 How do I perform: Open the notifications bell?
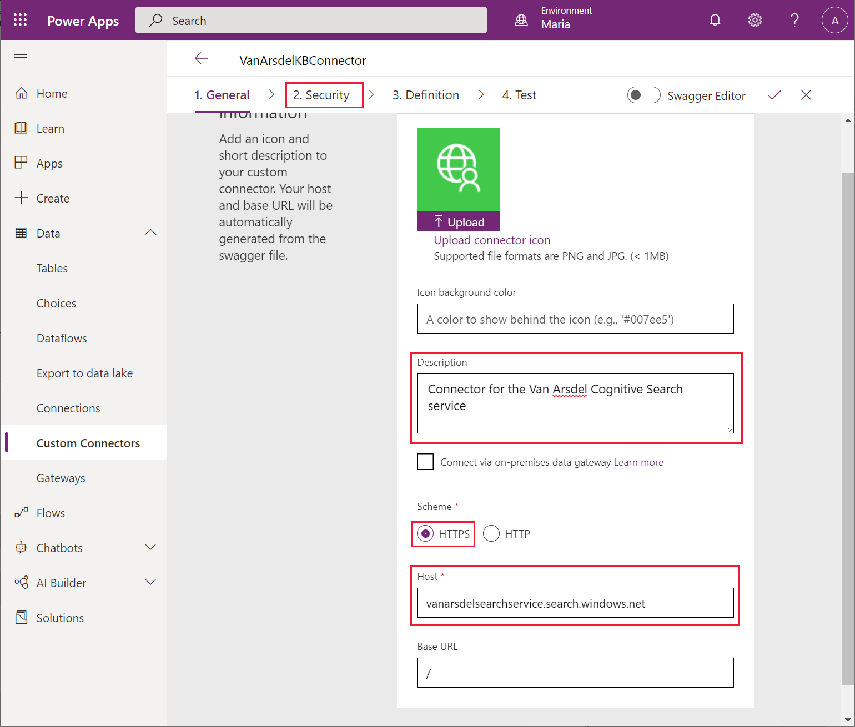(715, 20)
